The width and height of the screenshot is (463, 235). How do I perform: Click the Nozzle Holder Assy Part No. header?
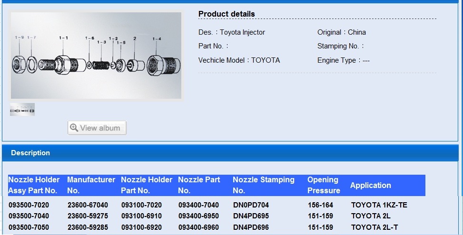pos(34,185)
